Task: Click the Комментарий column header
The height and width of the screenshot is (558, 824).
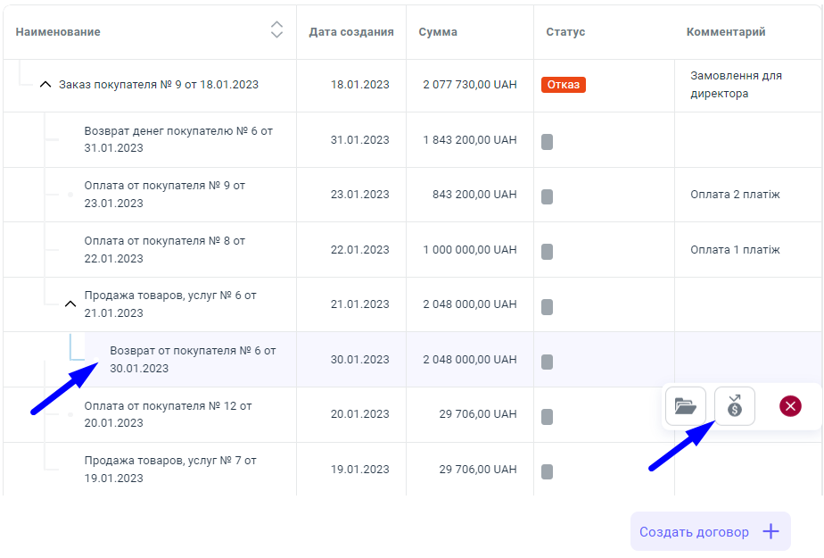Action: (725, 32)
